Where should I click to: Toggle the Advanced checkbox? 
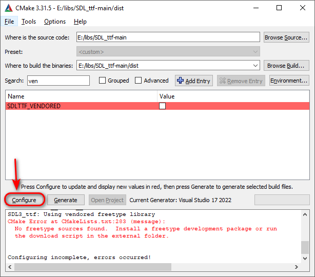[x=139, y=81]
